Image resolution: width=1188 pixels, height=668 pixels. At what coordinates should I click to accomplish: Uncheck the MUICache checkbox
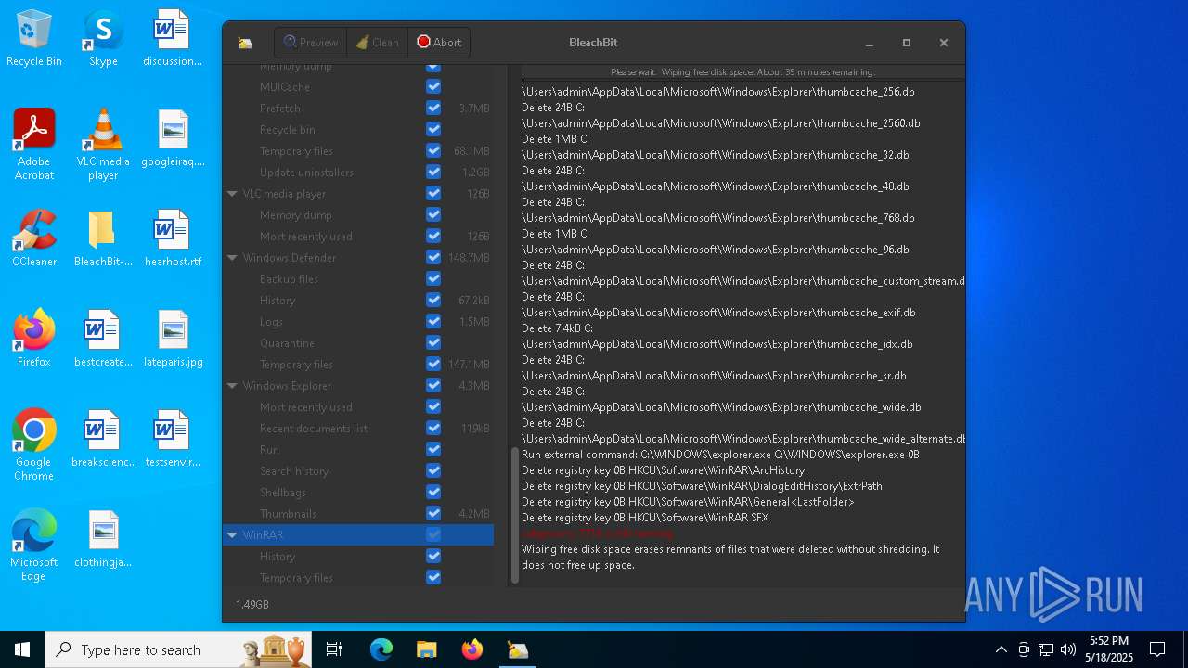433,86
